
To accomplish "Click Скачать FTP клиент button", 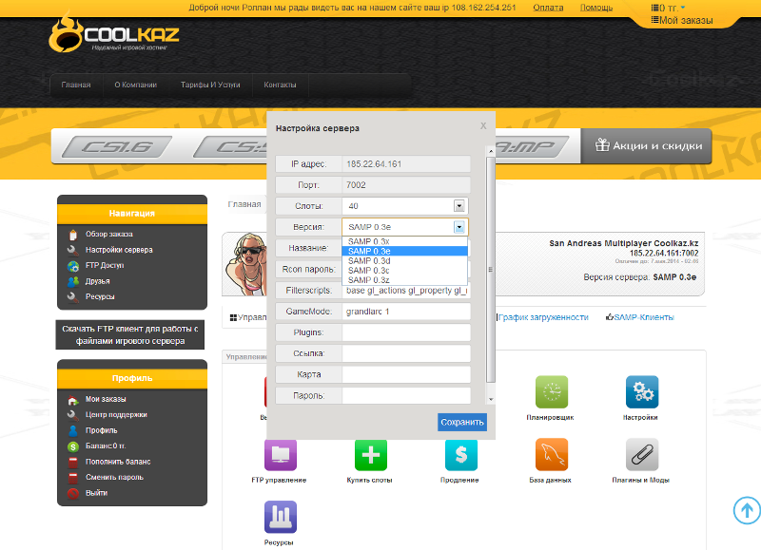I will click(x=130, y=335).
